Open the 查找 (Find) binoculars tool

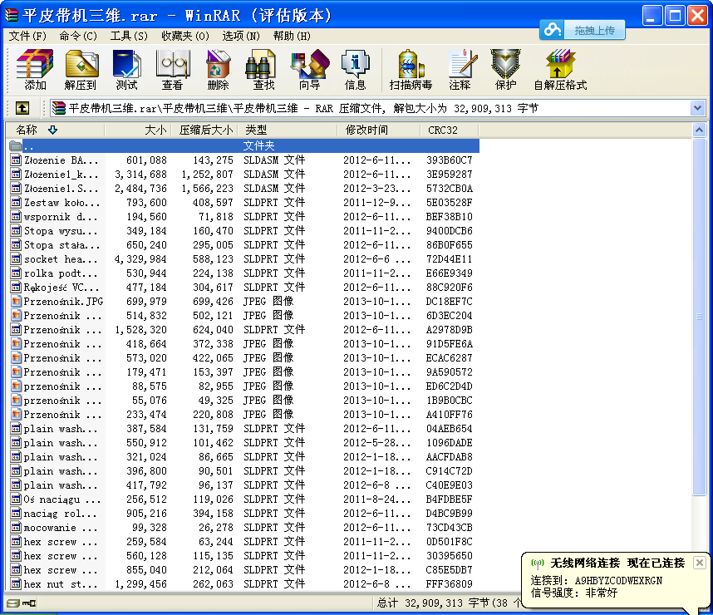click(x=263, y=70)
